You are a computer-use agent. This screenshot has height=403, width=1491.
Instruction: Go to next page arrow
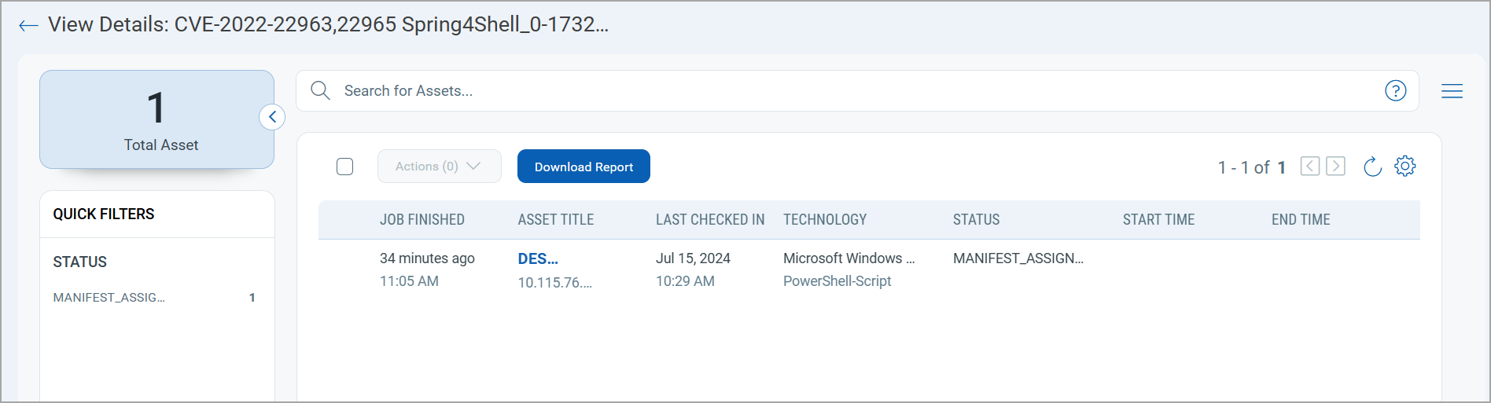(x=1335, y=166)
